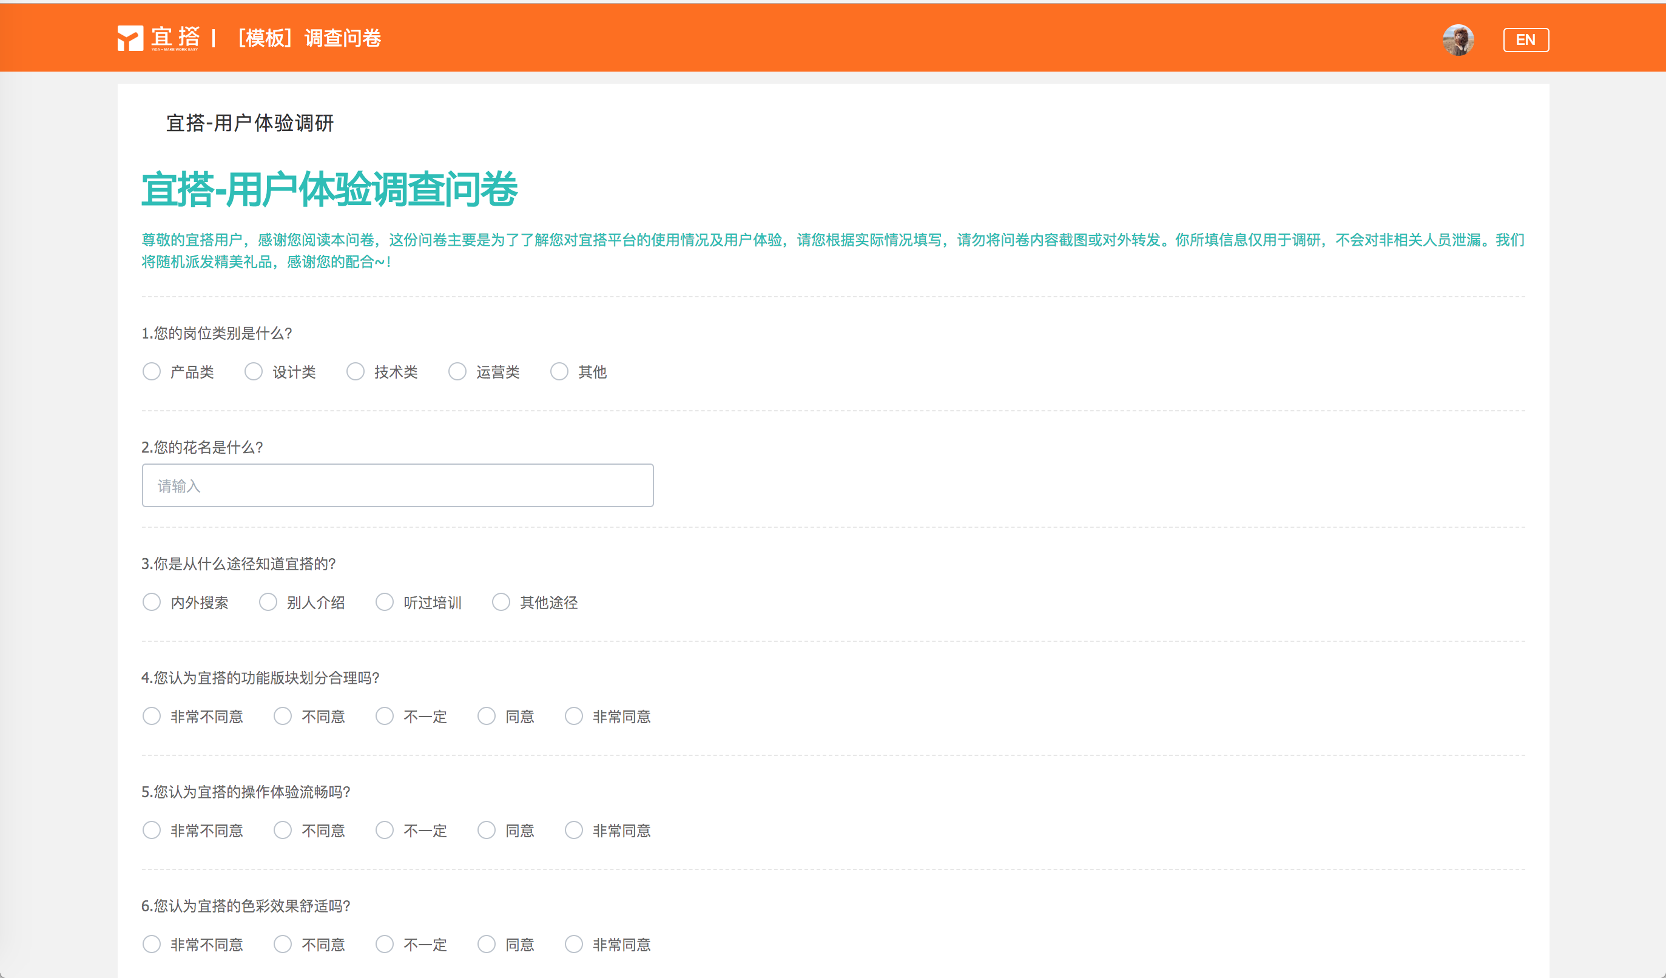
Task: Choose 非常不同意 for question 4
Action: pyautogui.click(x=152, y=716)
